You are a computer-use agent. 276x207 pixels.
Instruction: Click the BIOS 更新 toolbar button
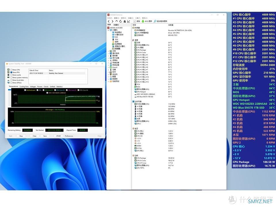coord(147,21)
